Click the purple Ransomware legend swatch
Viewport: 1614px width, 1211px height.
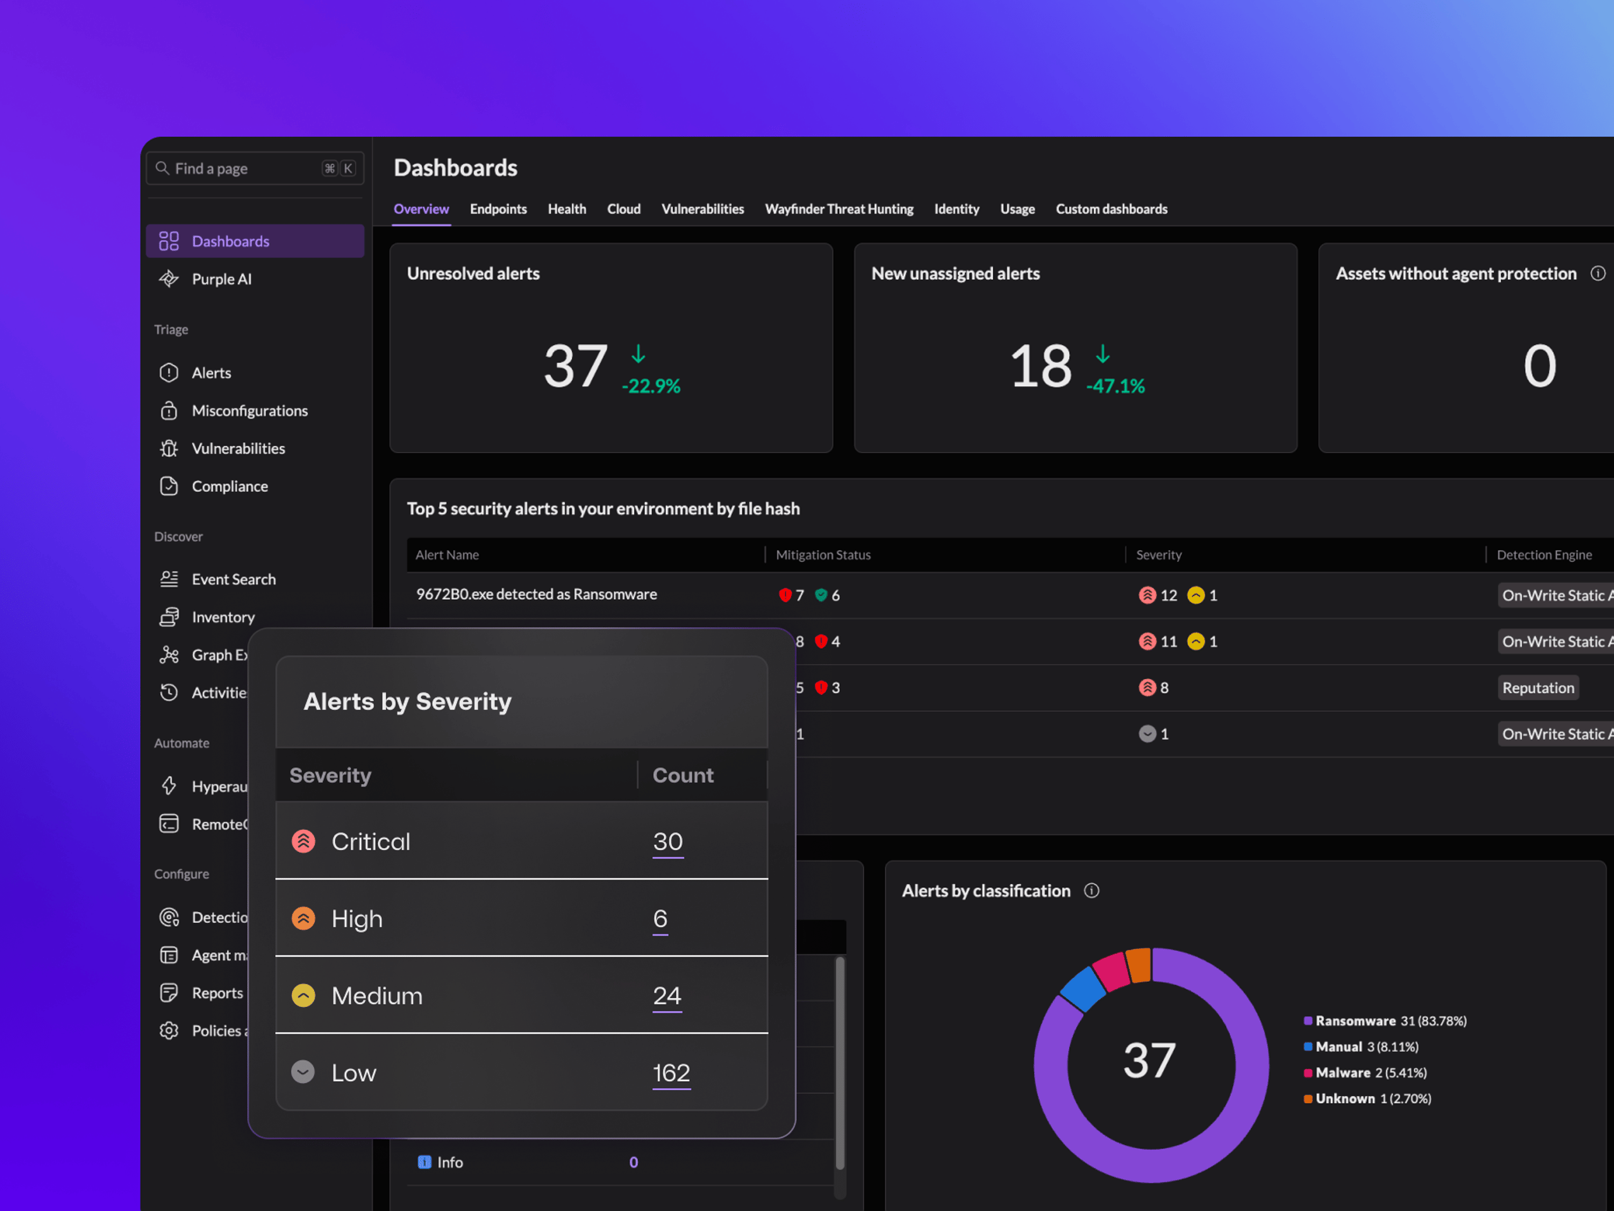click(1308, 1022)
